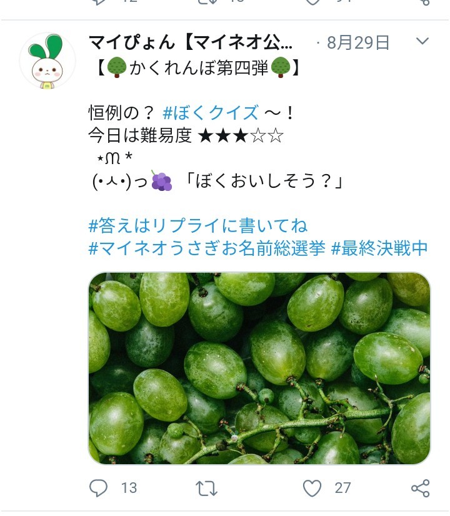The height and width of the screenshot is (516, 450).
Task: Tap the partially visible share icon at top
Action: (x=424, y=2)
